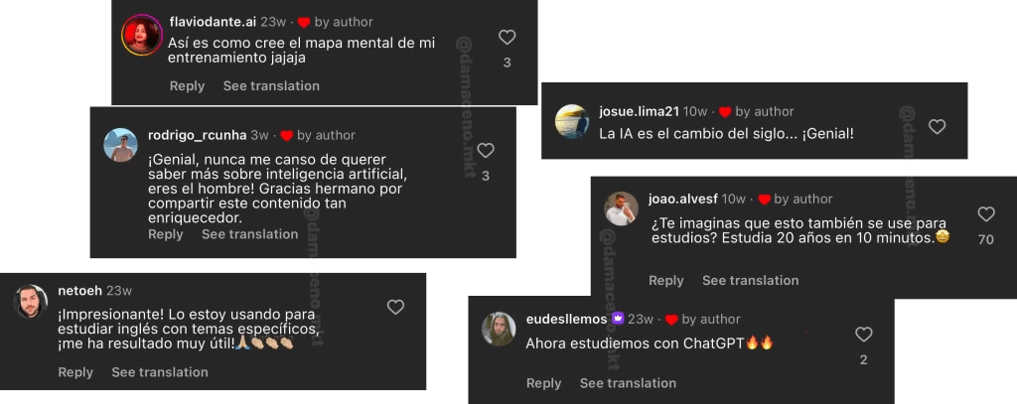See translation of eudesllemos's comment
The width and height of the screenshot is (1017, 404).
(628, 383)
